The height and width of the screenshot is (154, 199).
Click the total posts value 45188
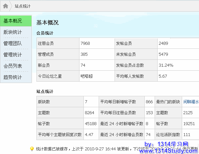(90, 123)
